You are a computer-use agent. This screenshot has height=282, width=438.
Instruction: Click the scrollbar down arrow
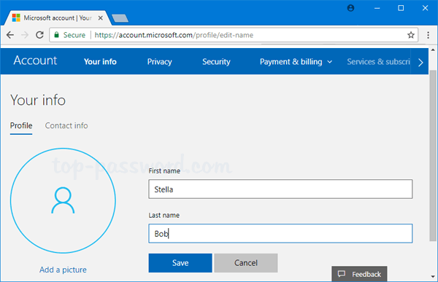coord(433,277)
